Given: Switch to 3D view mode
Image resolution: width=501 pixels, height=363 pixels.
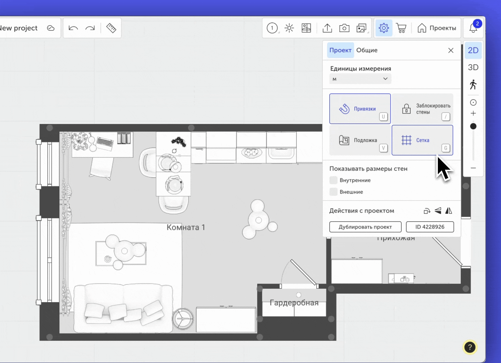Looking at the screenshot, I should pos(473,67).
